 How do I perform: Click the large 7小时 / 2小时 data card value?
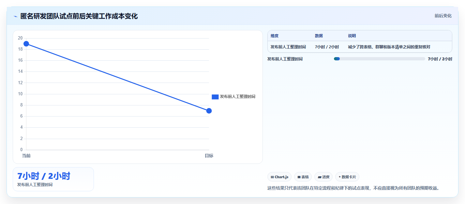pos(44,176)
